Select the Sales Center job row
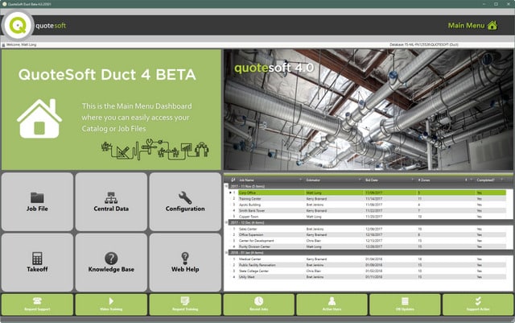This screenshot has width=515, height=323. click(368, 229)
